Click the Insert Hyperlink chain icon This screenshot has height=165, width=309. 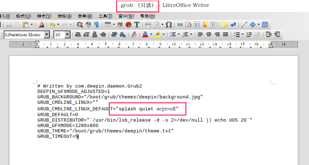[x=180, y=25]
